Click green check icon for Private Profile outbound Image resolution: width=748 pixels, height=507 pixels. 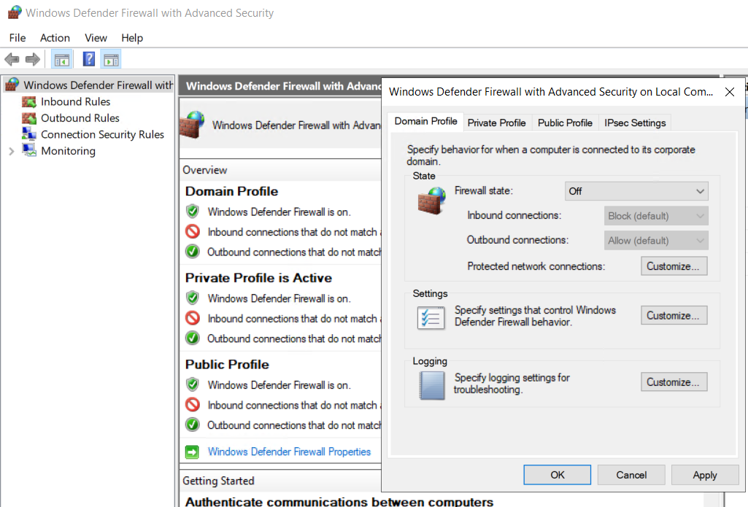(x=192, y=338)
